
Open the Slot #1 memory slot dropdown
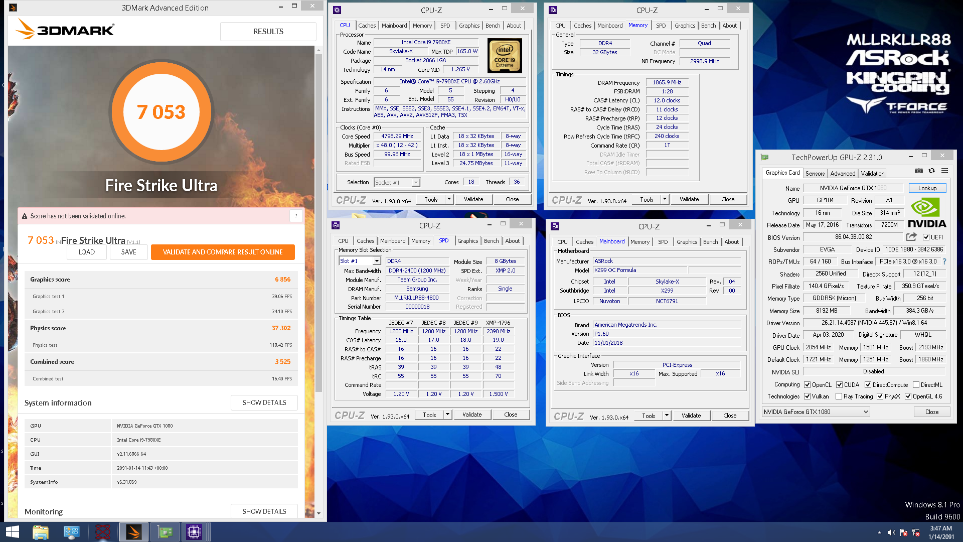click(360, 261)
